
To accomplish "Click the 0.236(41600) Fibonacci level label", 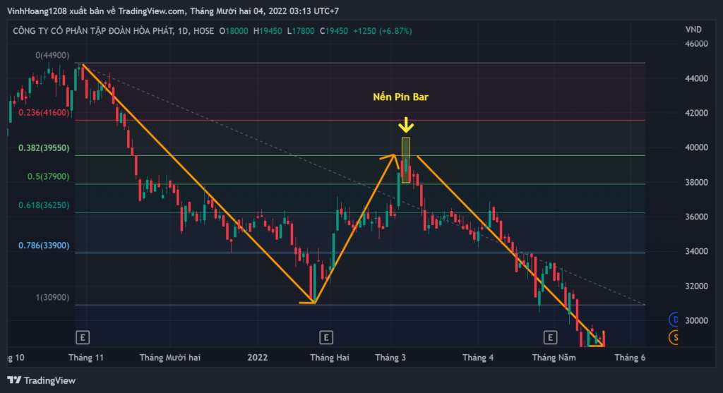I will (44, 113).
